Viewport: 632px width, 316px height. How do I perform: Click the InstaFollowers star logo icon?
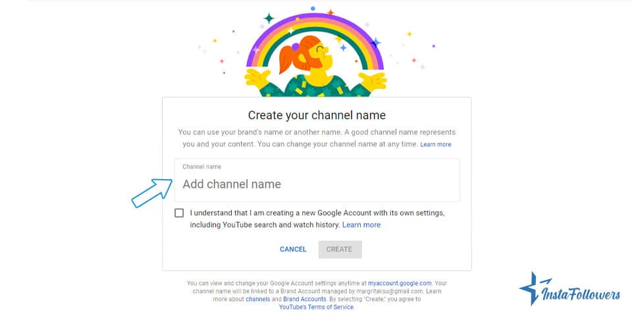coord(531,288)
